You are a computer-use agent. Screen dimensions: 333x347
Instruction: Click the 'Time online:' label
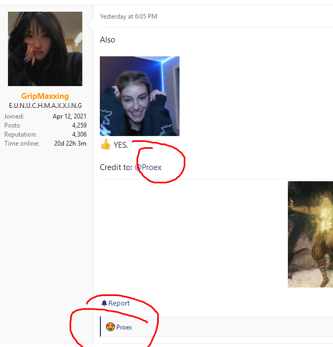(x=22, y=143)
